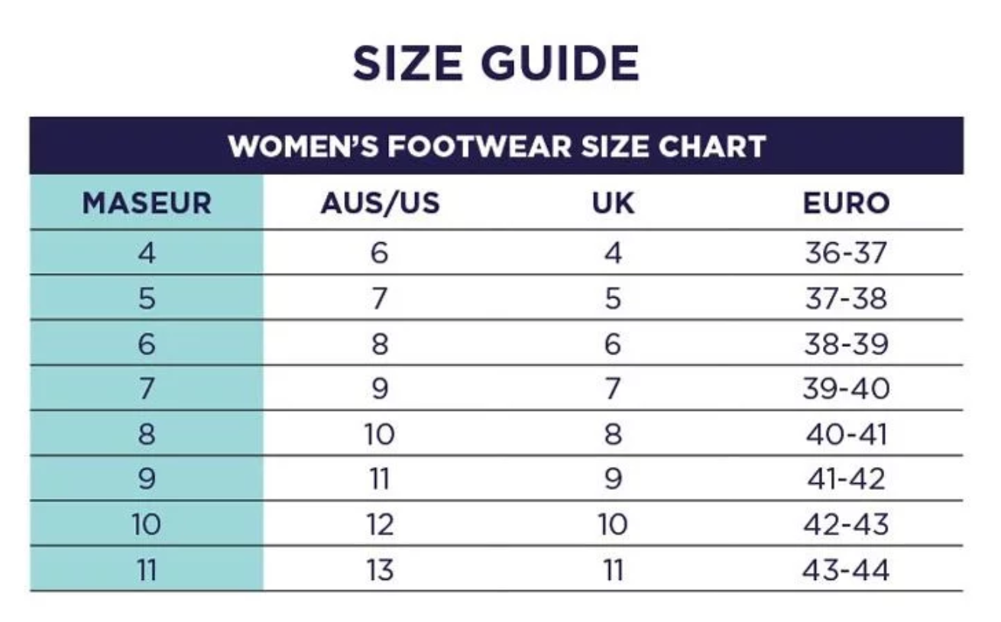Select AUS/US size 10 cell
This screenshot has width=1001, height=622.
tap(380, 435)
